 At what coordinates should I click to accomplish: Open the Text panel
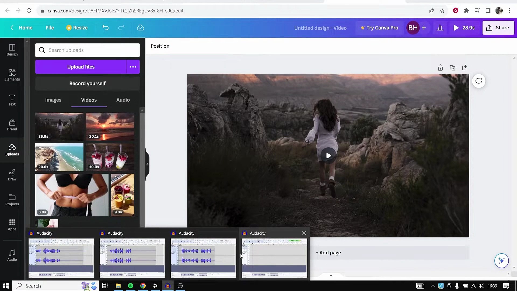[x=12, y=100]
